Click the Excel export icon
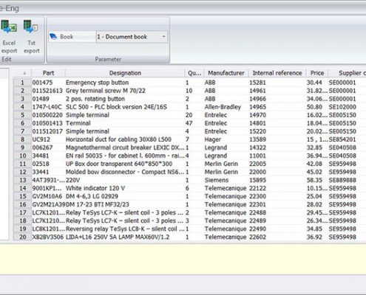Screen dimensions: 366x295 pos(9,37)
